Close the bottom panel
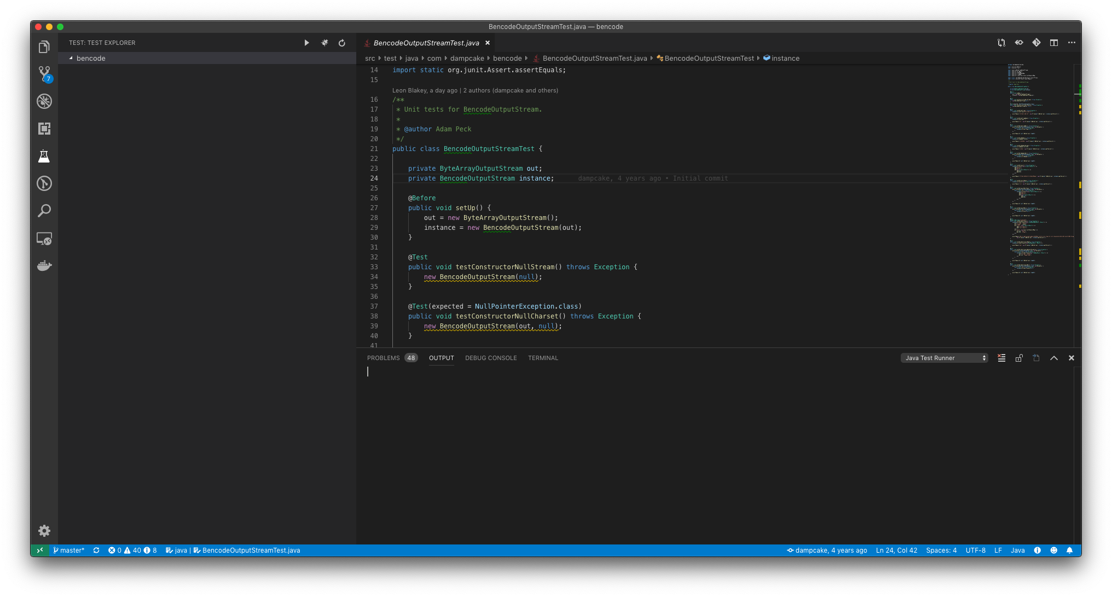 point(1072,358)
